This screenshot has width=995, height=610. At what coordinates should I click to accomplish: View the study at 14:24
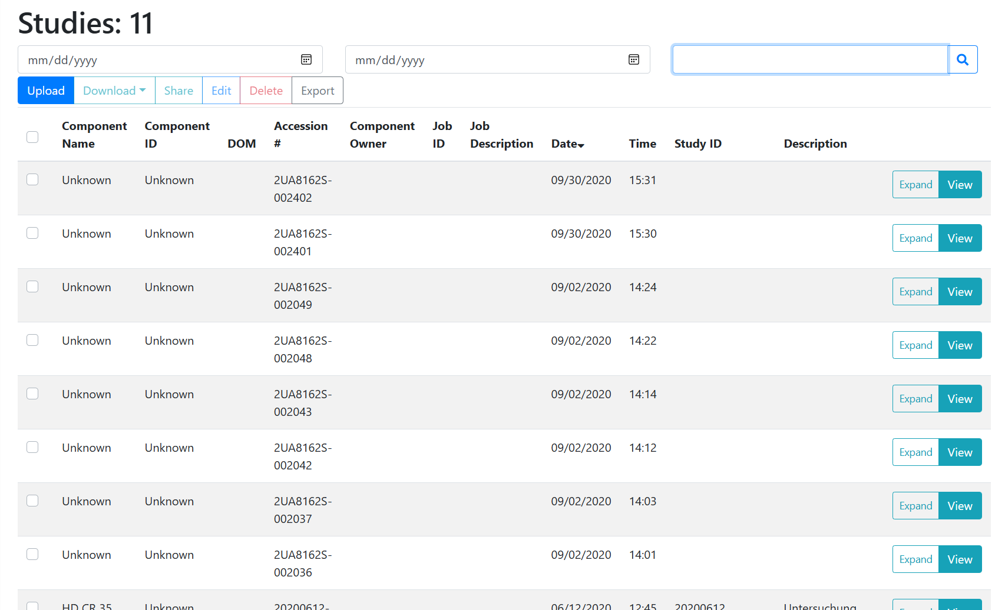coord(960,292)
